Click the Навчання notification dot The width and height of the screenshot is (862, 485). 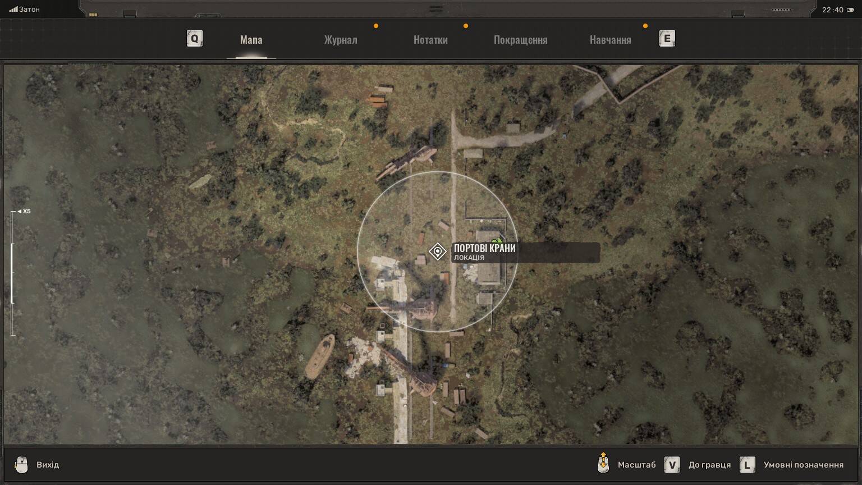pyautogui.click(x=645, y=26)
